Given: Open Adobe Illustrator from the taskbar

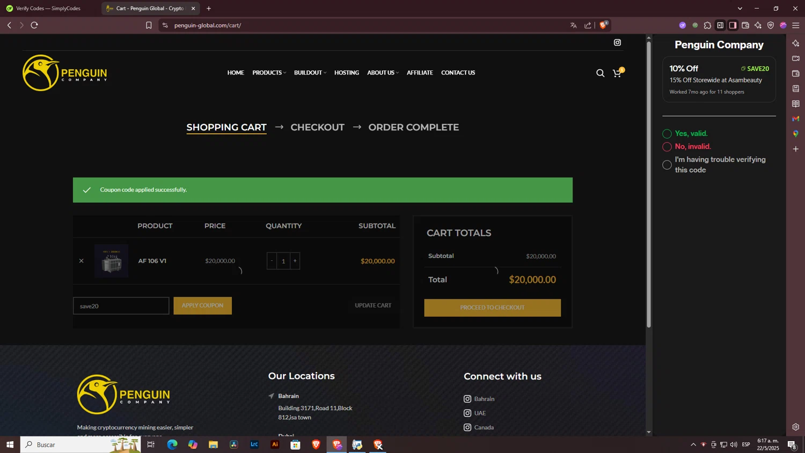Looking at the screenshot, I should click(x=275, y=444).
